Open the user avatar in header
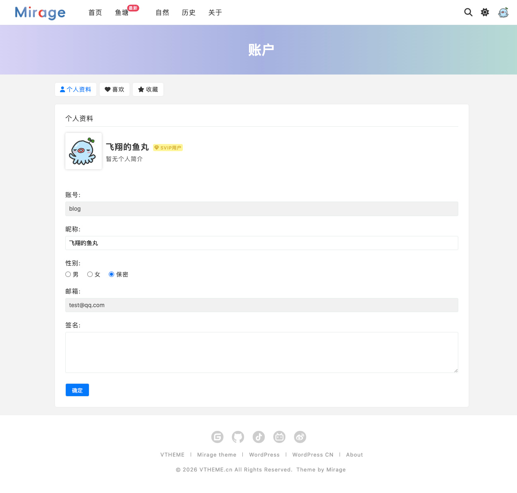517x493 pixels. coord(503,12)
